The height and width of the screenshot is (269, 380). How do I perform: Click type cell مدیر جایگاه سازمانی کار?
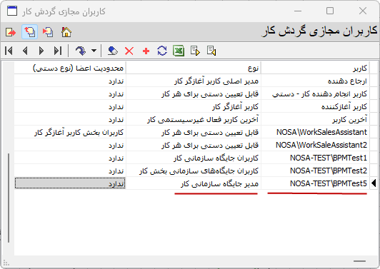(x=194, y=183)
